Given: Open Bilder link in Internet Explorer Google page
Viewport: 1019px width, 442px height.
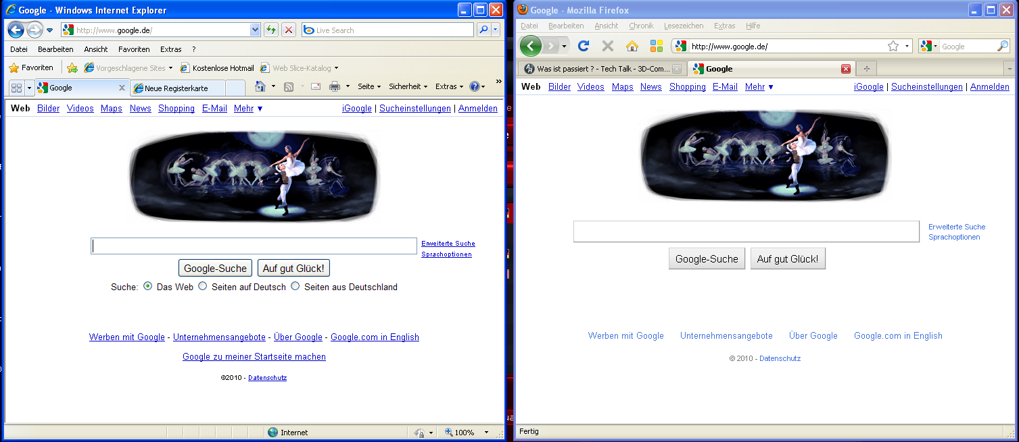Looking at the screenshot, I should [49, 108].
